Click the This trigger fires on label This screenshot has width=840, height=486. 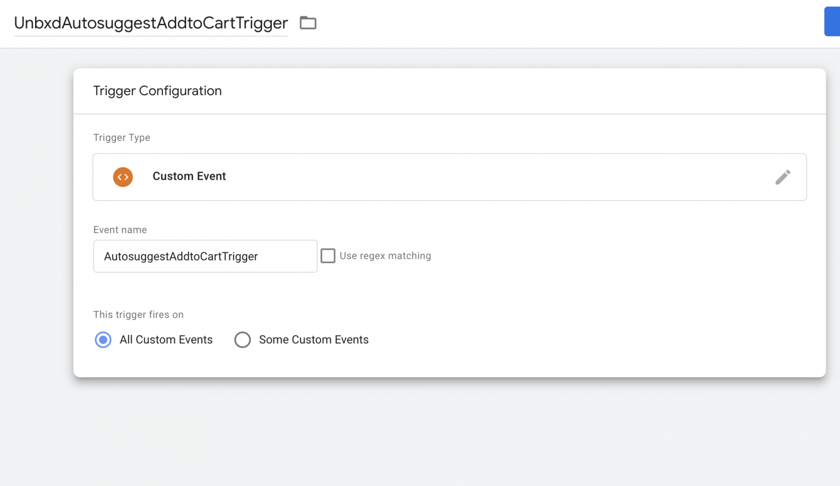pyautogui.click(x=138, y=315)
